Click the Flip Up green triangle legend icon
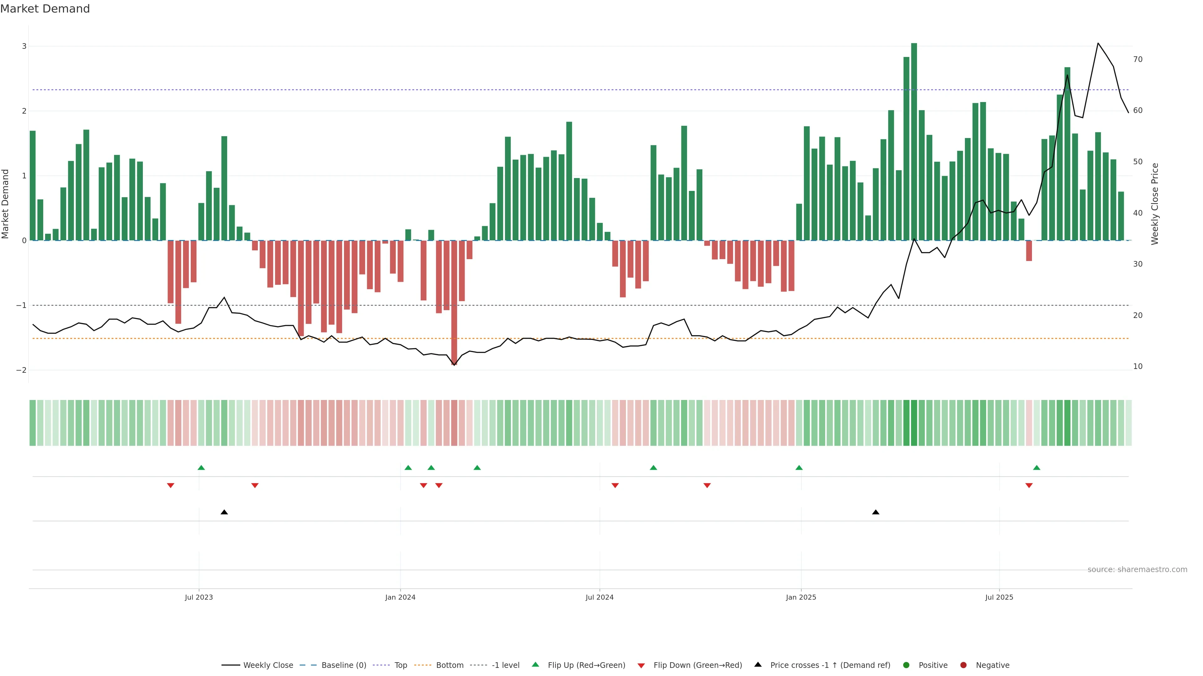 click(535, 664)
